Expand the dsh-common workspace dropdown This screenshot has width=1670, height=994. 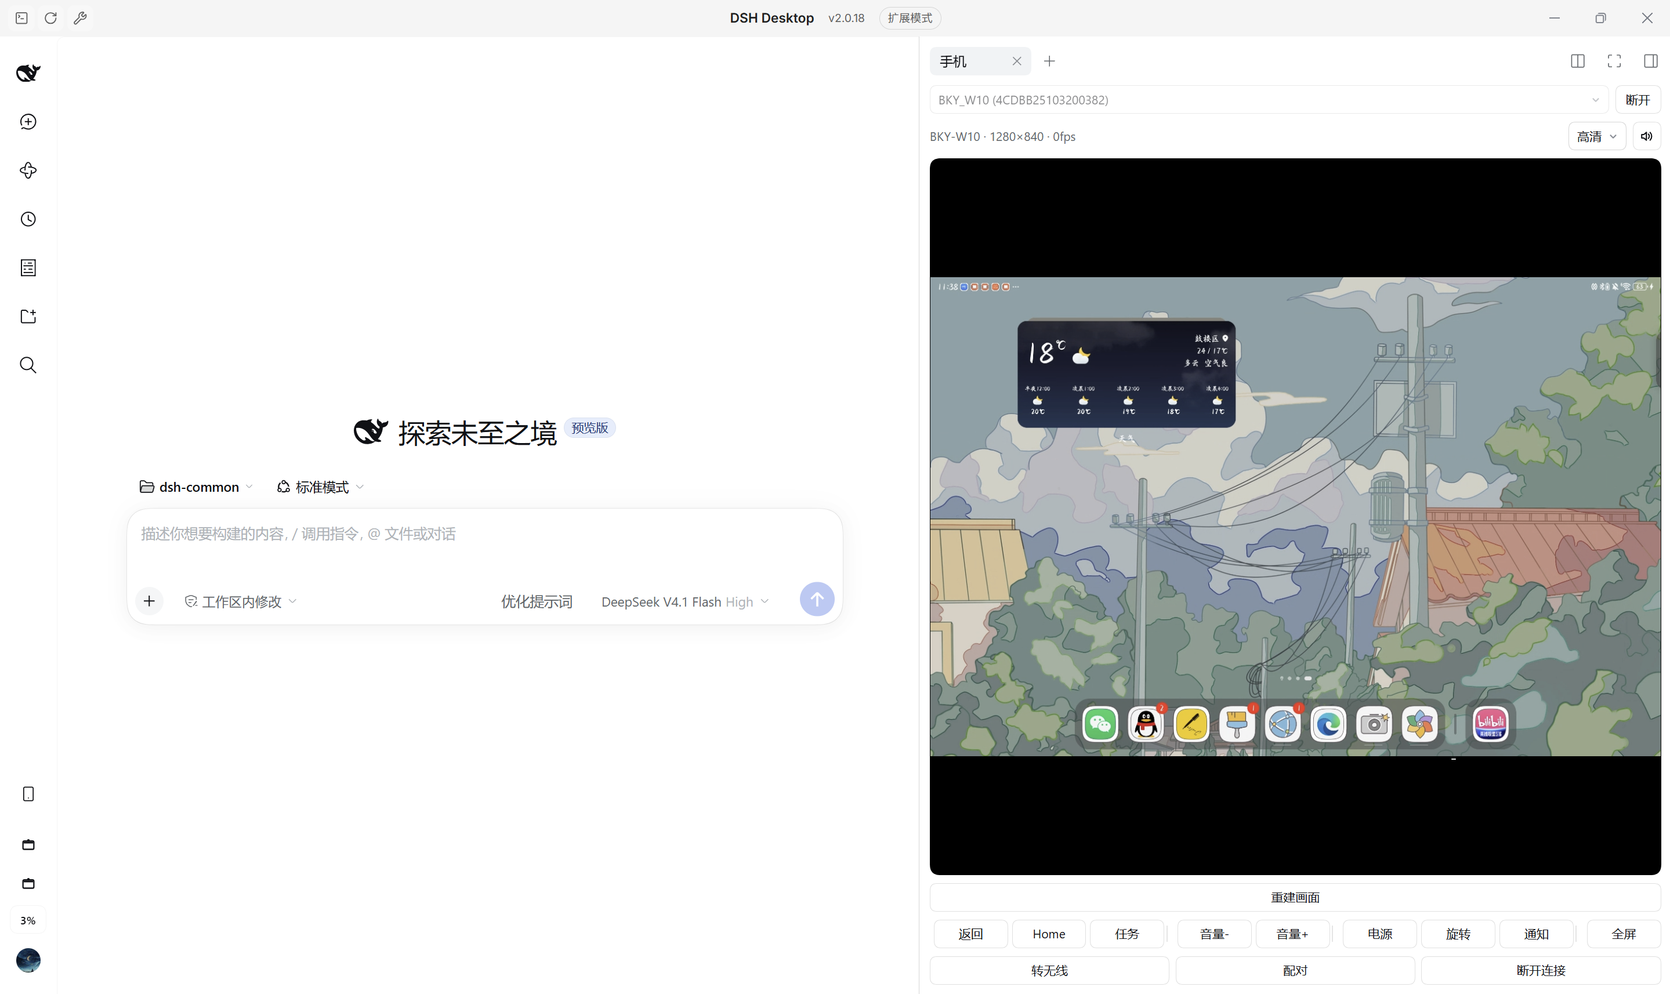click(x=196, y=487)
